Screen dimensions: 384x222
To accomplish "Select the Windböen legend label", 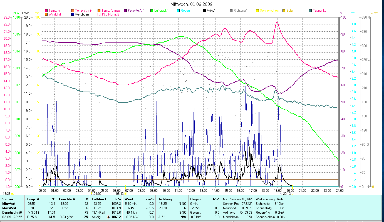I will click(x=82, y=14).
